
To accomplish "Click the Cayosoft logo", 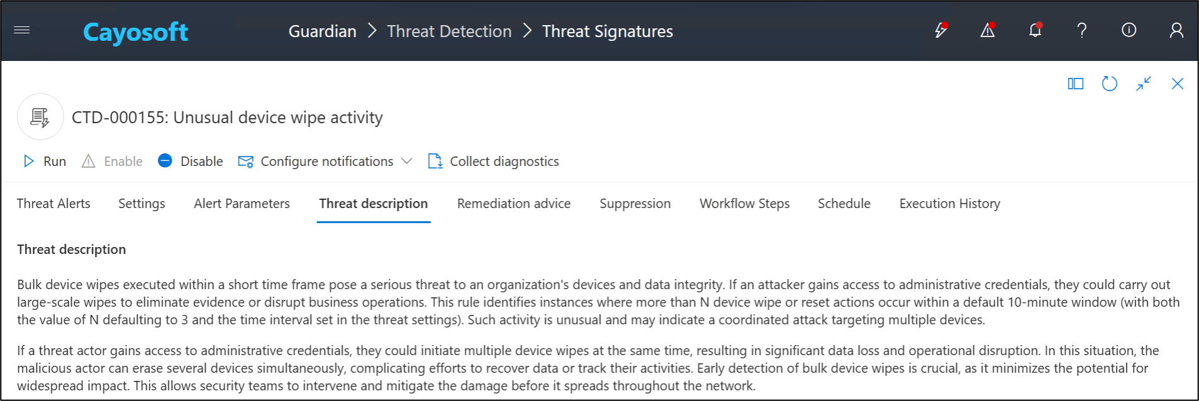I will 135,32.
